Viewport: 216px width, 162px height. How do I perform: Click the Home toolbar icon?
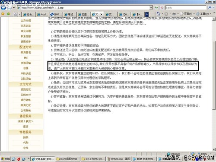(159, 14)
